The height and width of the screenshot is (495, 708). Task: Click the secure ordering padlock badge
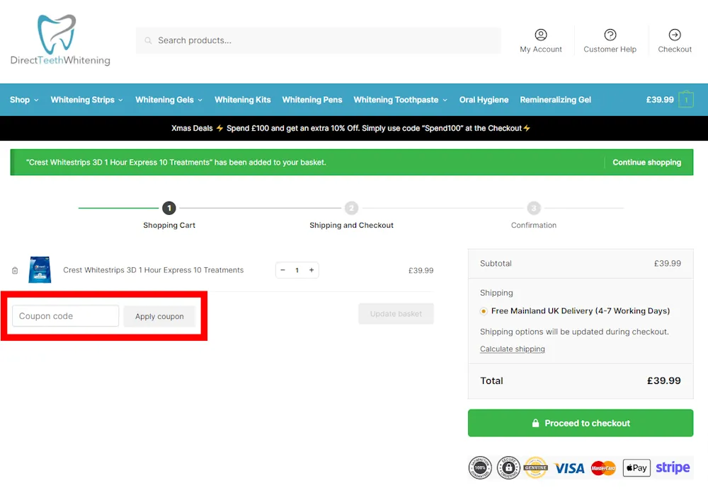(508, 467)
